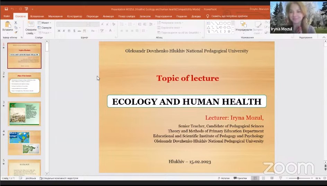
Task: Click the convert to SmartArt button
Action: pos(179,32)
